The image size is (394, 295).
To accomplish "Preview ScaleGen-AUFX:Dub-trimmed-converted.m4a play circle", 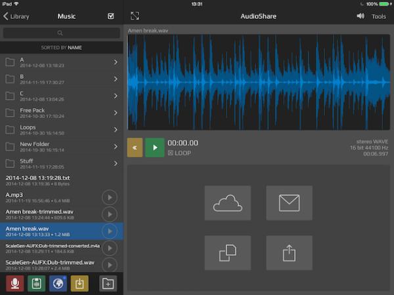I will [110, 248].
